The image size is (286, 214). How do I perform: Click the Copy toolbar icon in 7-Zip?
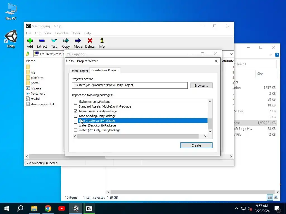click(66, 41)
